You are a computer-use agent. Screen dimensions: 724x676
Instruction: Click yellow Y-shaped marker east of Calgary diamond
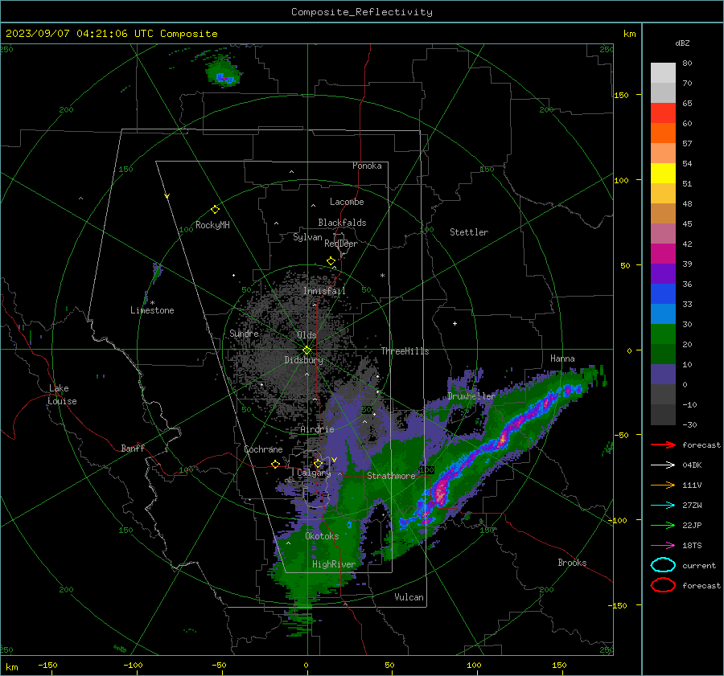click(335, 460)
